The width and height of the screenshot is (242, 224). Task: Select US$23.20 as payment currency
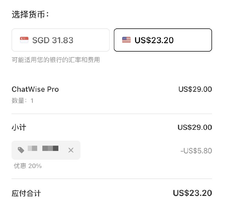(x=162, y=40)
